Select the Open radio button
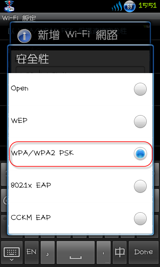The width and height of the screenshot is (160, 267). (140, 89)
